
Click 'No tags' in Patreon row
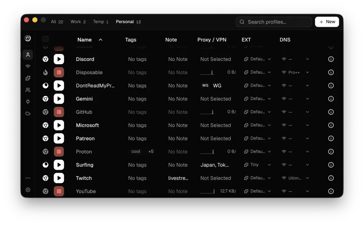(137, 138)
